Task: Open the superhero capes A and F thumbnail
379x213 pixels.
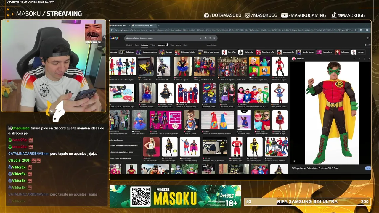Action: (218, 120)
